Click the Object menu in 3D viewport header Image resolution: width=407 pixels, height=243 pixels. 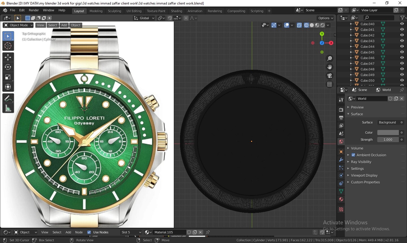coord(75,25)
